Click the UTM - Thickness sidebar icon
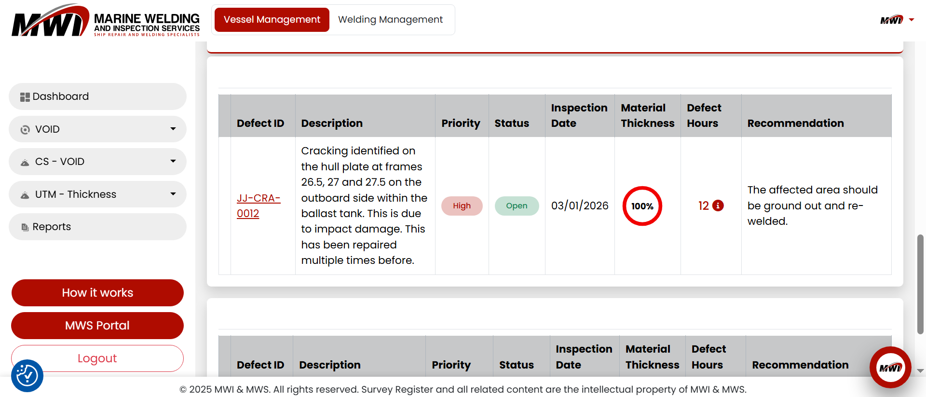926x397 pixels. [25, 195]
